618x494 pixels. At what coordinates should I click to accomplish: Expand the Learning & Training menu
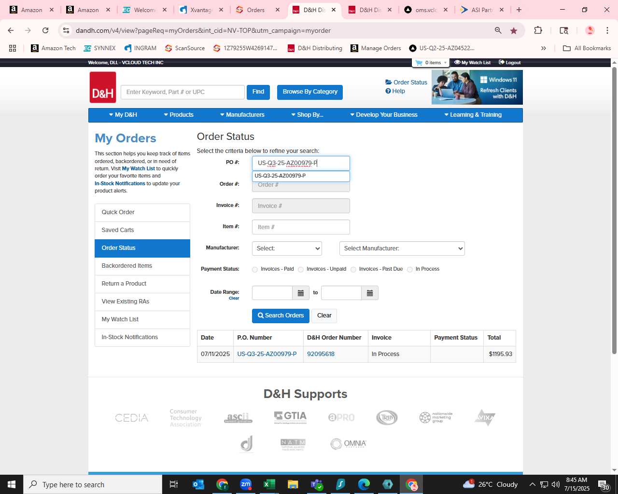(473, 115)
